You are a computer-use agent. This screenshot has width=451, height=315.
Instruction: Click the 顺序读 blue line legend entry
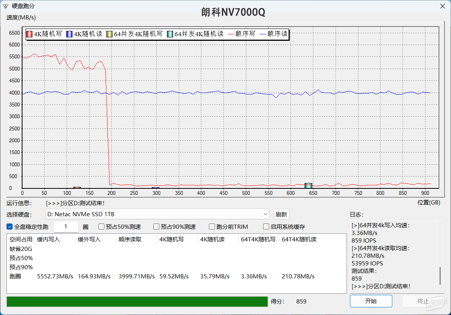click(x=273, y=34)
